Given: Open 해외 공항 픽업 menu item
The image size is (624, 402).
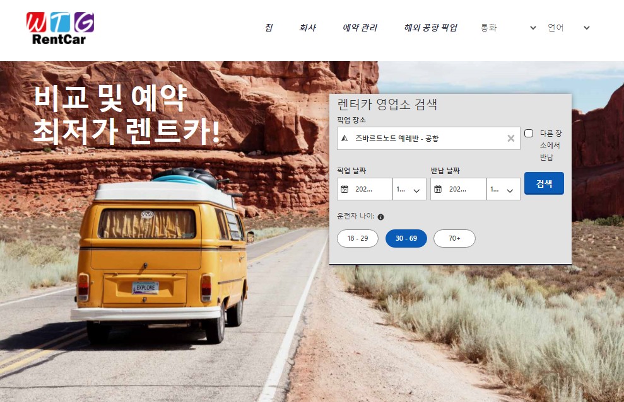Looking at the screenshot, I should click(x=430, y=28).
